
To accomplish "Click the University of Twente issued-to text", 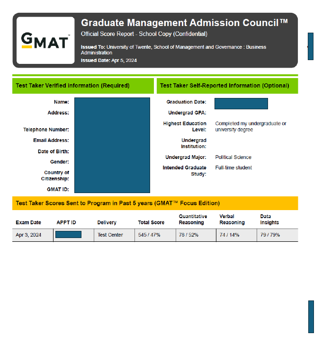I will [173, 50].
